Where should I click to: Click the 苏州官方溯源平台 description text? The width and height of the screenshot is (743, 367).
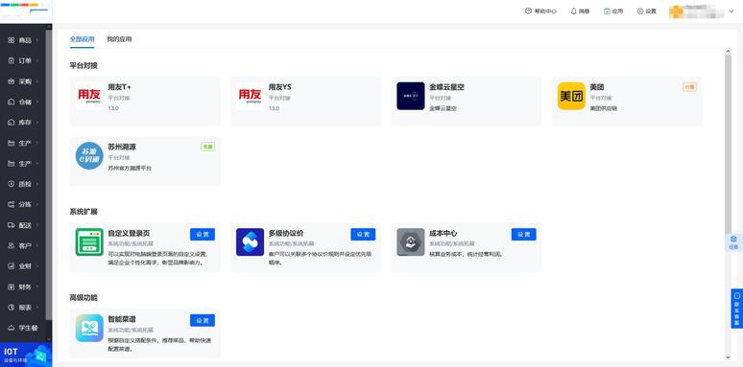130,168
